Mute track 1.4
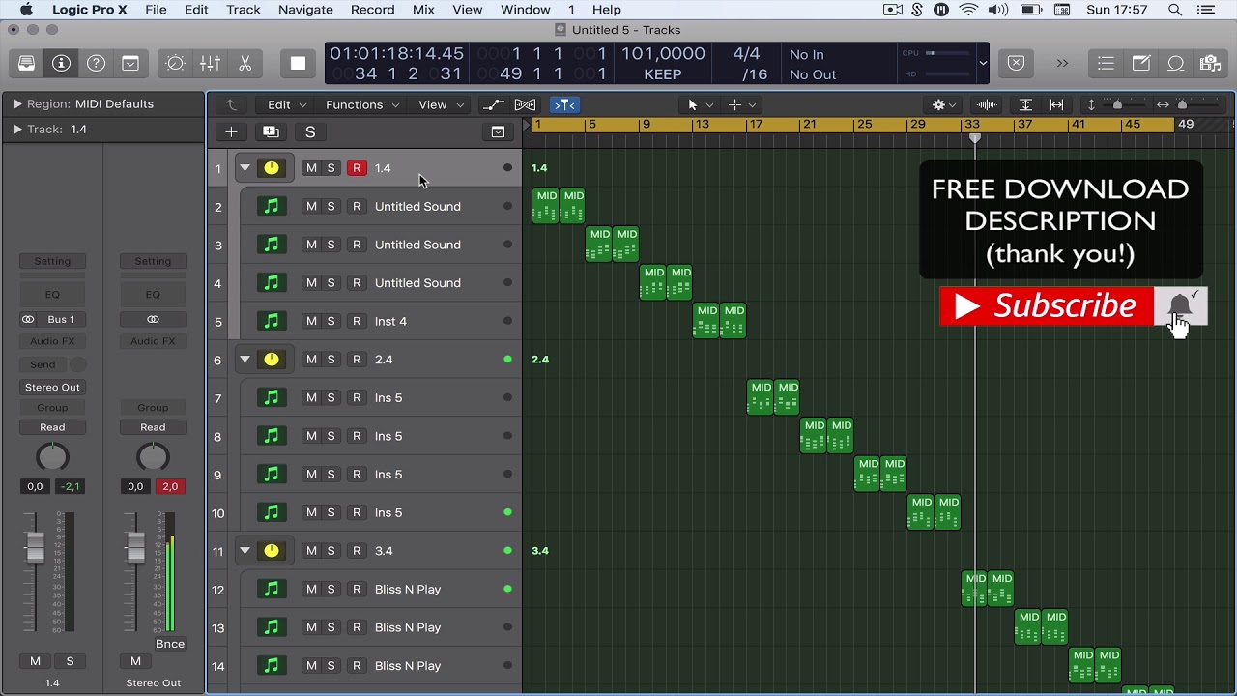Screen dimensions: 1237x696 click(311, 168)
